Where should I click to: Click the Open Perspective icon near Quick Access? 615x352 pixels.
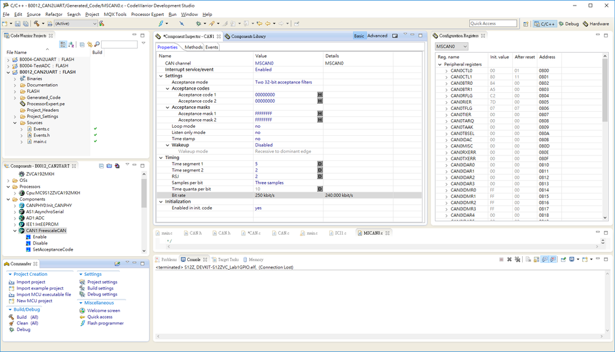point(526,24)
